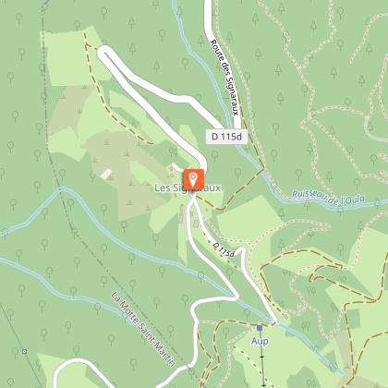The height and width of the screenshot is (388, 388).
Task: Click the ski lift line below Aup
Action: pyautogui.click(x=261, y=360)
